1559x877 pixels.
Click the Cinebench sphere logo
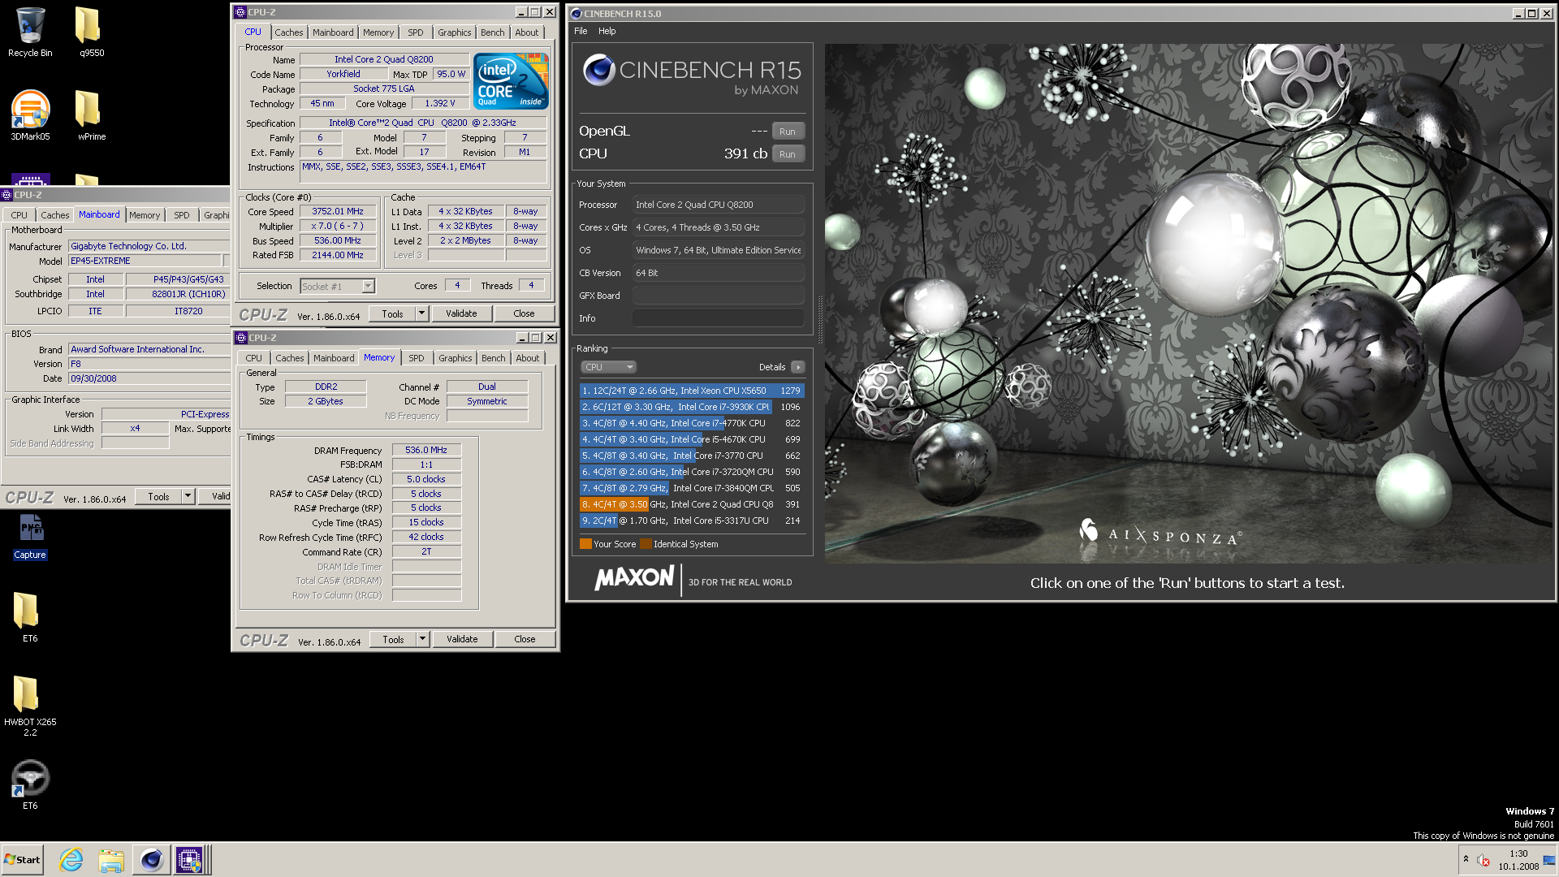click(x=598, y=70)
